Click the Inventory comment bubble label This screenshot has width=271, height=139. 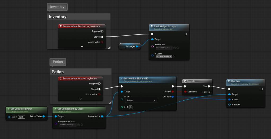pos(57,7)
